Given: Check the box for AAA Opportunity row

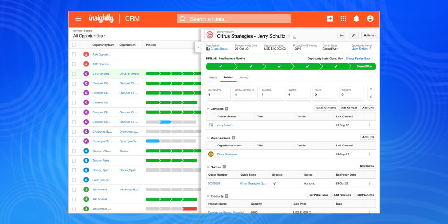Looking at the screenshot, I should (74, 54).
